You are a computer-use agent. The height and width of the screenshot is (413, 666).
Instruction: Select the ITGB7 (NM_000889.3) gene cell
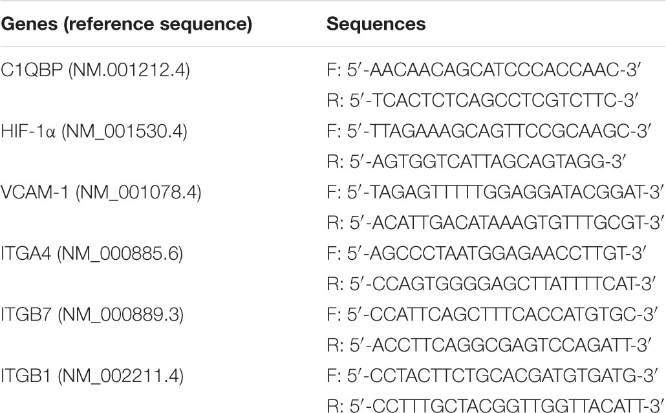pos(92,315)
